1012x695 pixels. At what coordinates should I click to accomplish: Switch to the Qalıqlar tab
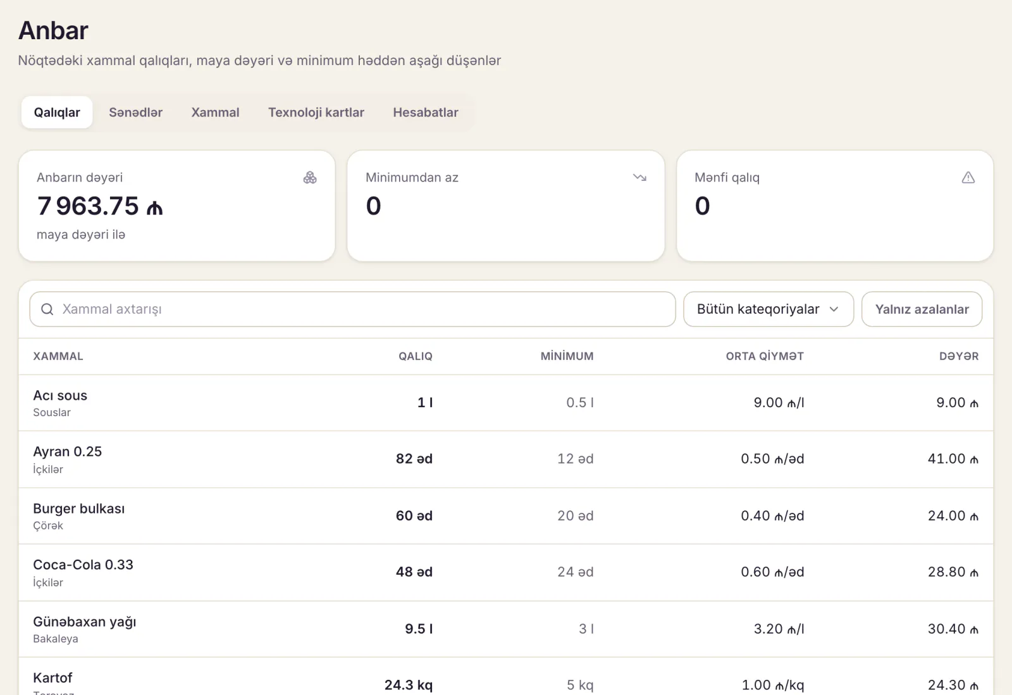[57, 113]
